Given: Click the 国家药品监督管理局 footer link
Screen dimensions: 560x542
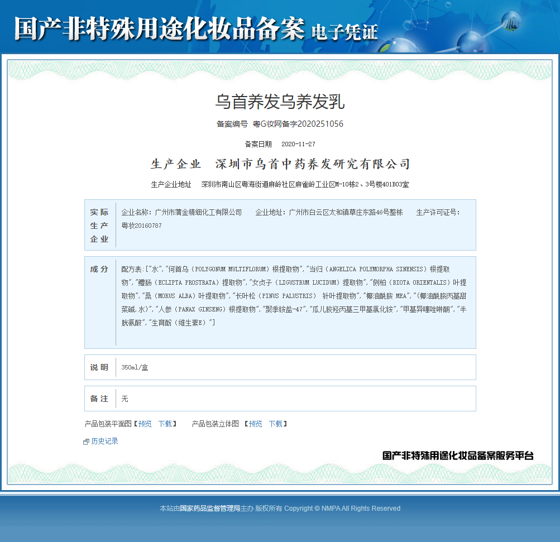Looking at the screenshot, I should click(x=210, y=509).
